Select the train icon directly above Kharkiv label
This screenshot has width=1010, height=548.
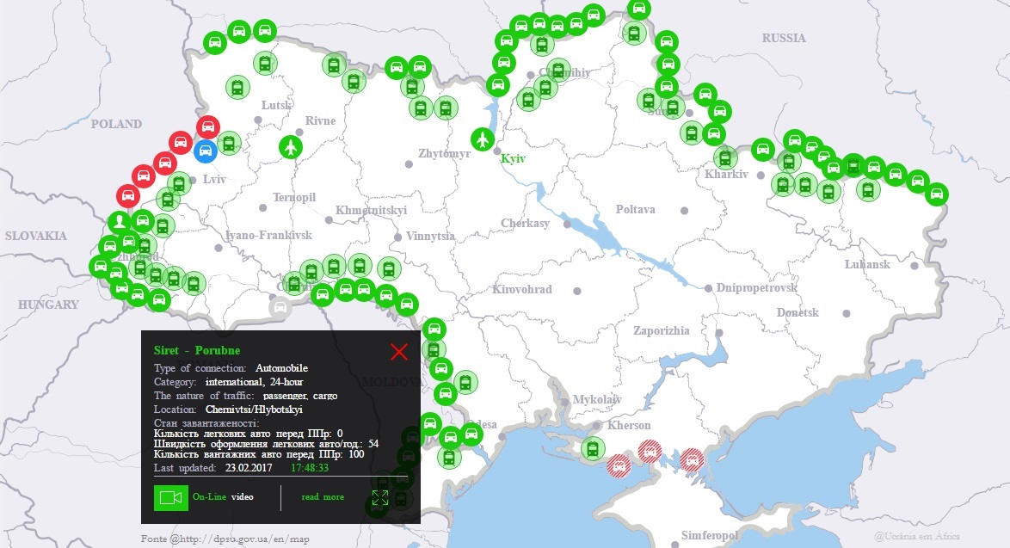pos(725,157)
